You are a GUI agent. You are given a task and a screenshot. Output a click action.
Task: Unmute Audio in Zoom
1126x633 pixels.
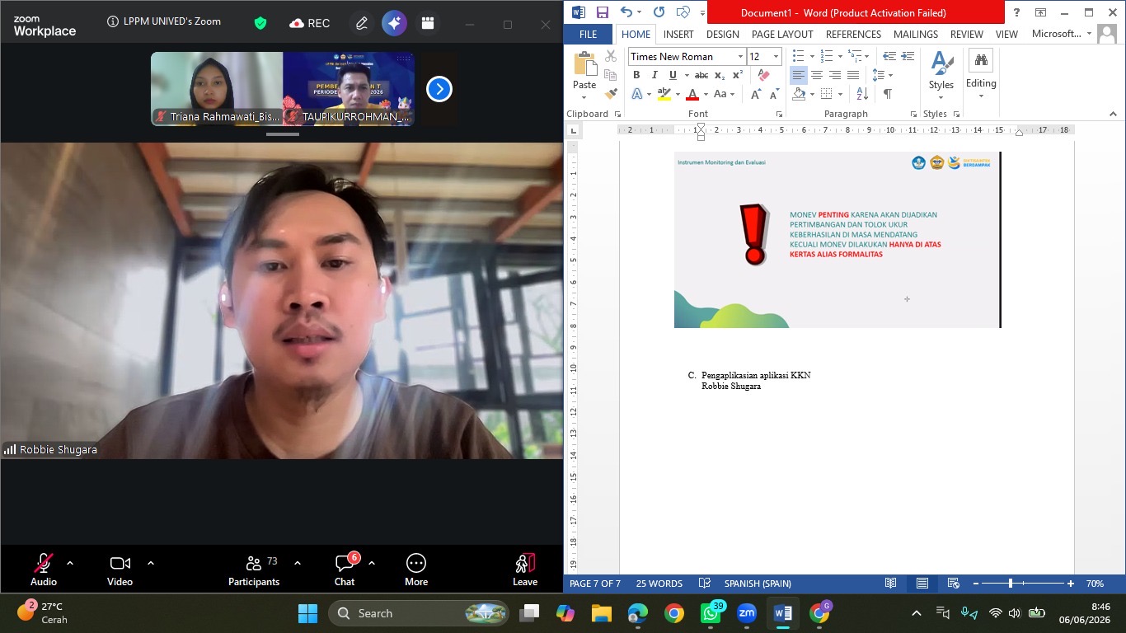click(44, 569)
